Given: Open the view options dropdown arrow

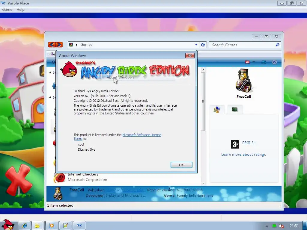Looking at the screenshot, I should [254, 62].
